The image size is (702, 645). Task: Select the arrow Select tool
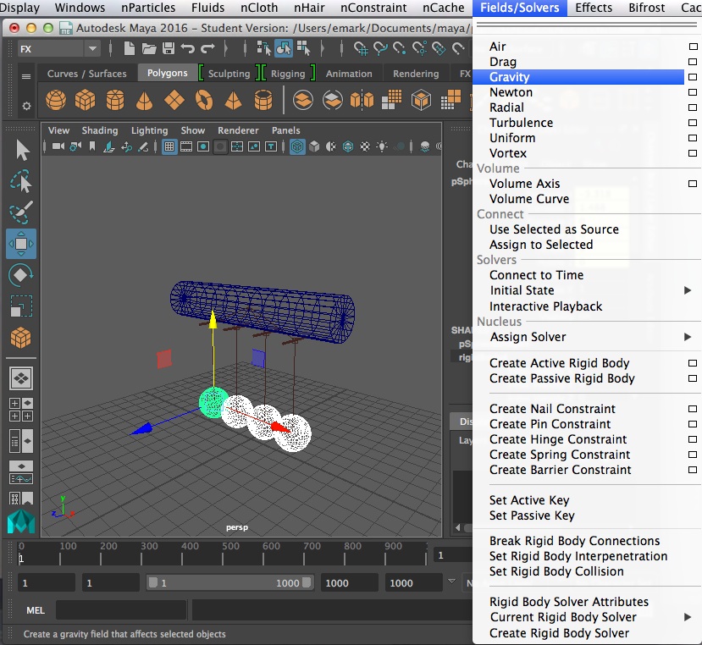tap(22, 151)
